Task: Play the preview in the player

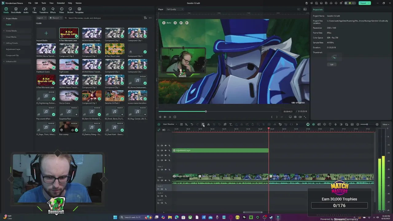Action: click(x=165, y=117)
